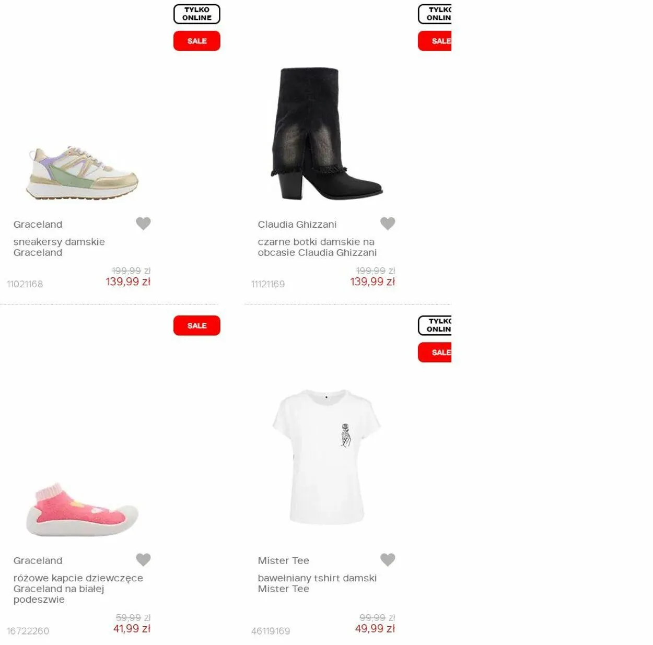Click TYLKO ONLINE badge above sneakers
The height and width of the screenshot is (645, 653).
click(x=197, y=14)
